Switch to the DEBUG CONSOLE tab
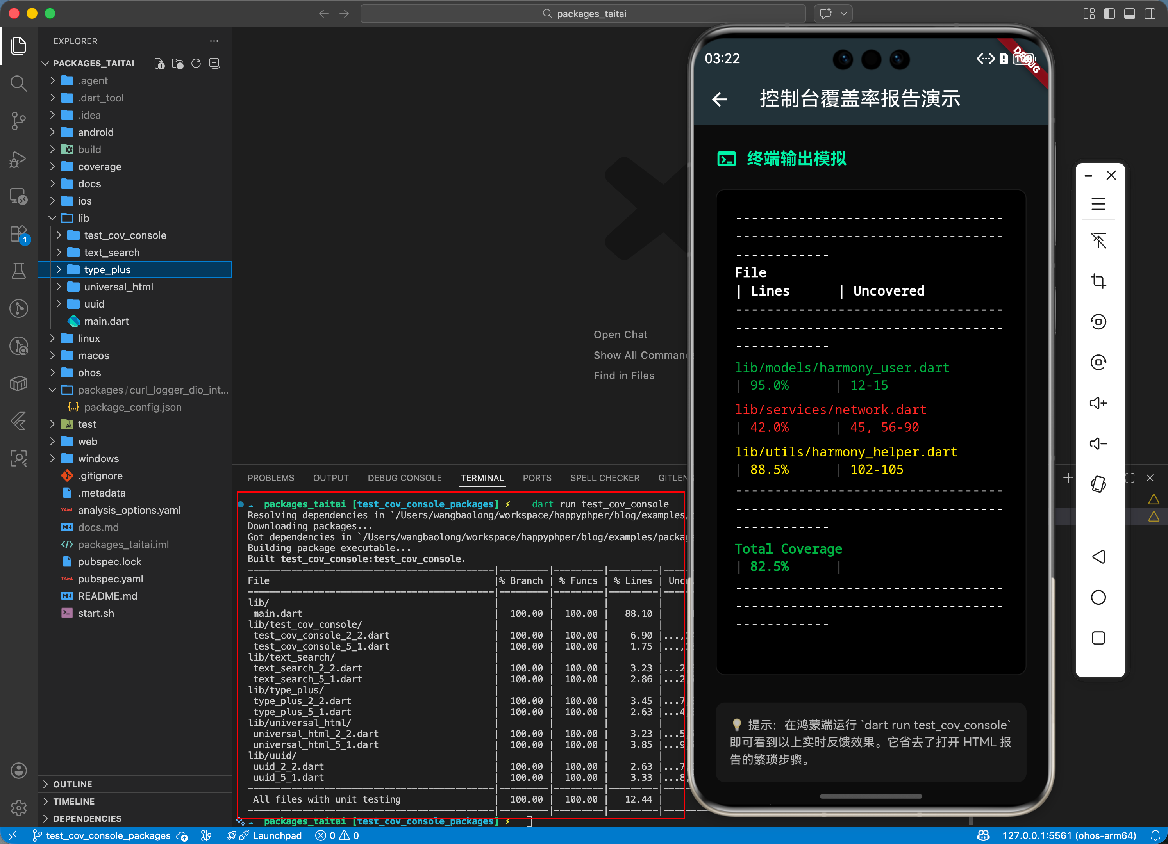The image size is (1168, 844). click(x=404, y=477)
